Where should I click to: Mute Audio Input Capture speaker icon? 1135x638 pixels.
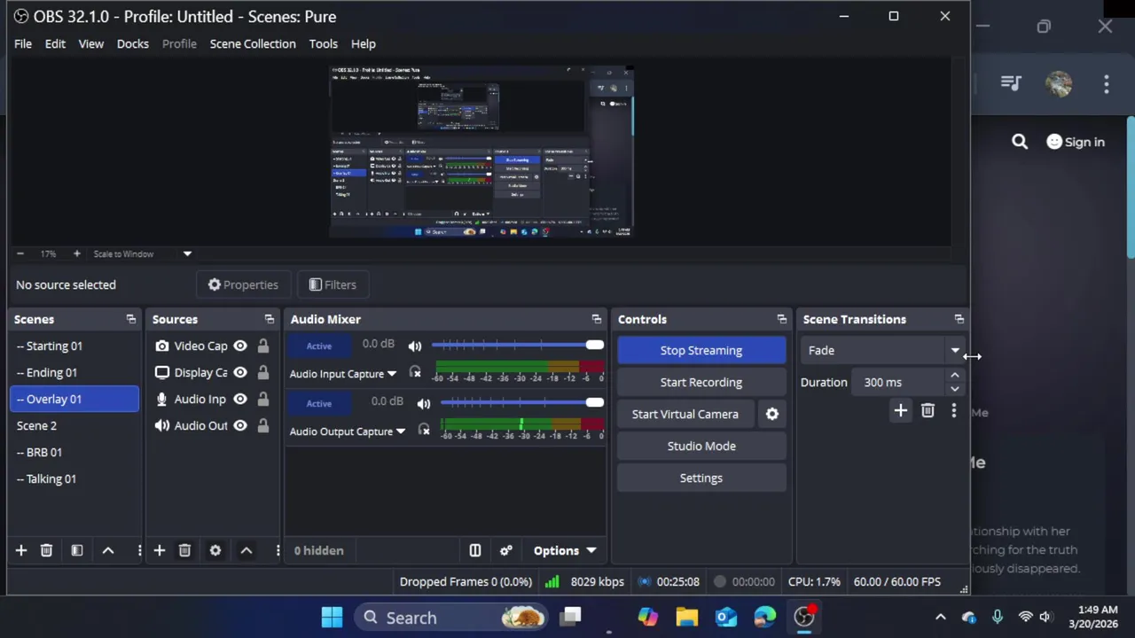point(415,346)
